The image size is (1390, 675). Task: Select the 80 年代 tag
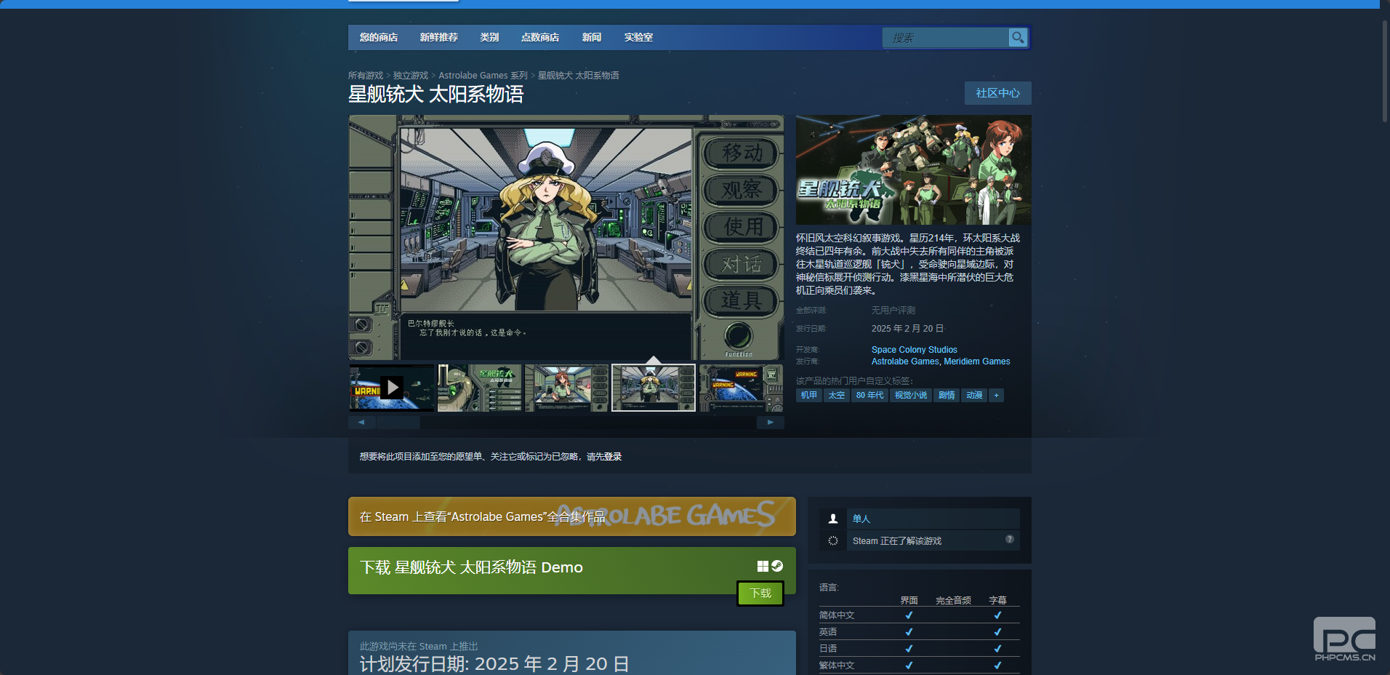point(870,395)
